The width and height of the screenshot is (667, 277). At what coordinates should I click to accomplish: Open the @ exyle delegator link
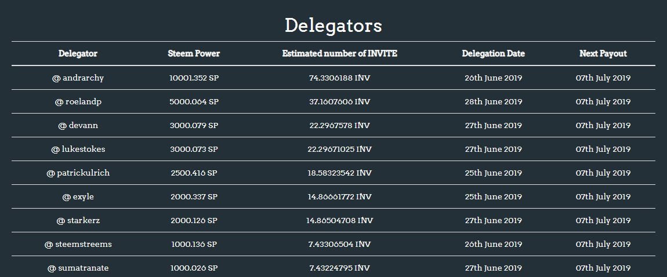(78, 197)
